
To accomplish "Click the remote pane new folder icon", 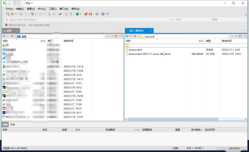I will [x=240, y=36].
